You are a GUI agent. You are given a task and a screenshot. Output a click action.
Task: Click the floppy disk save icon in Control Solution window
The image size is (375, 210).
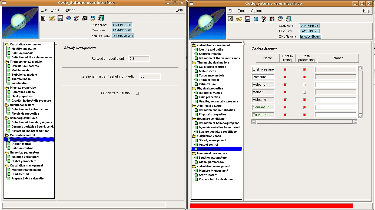[248, 19]
